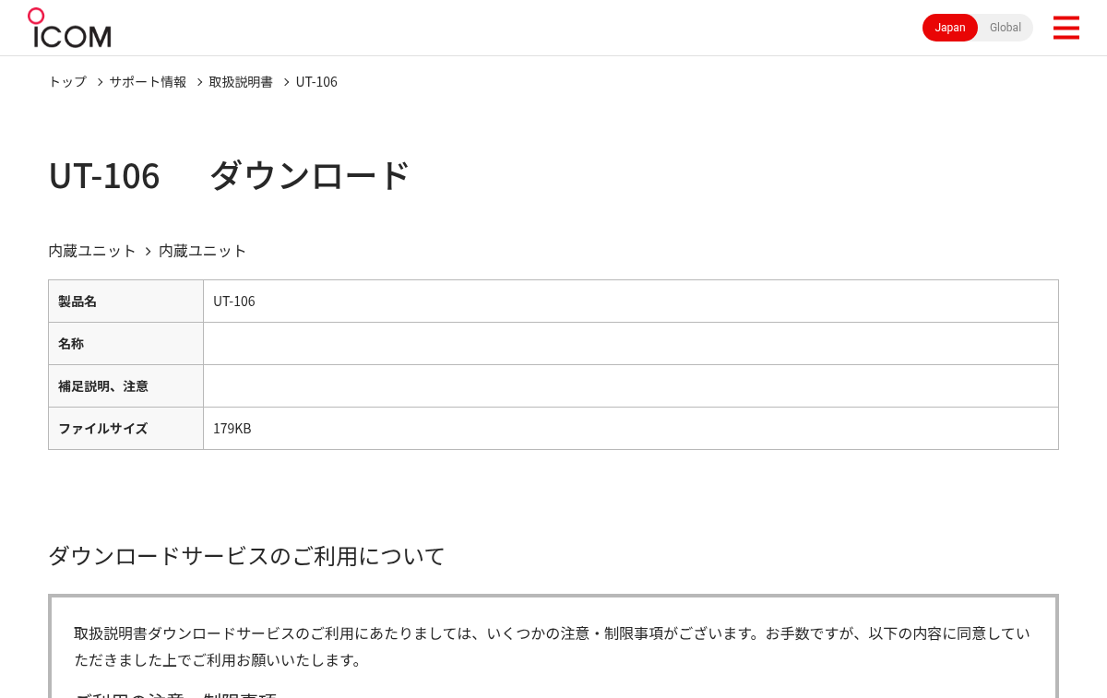The image size is (1107, 698).
Task: Click the UT-106 ダウンロード page heading
Action: click(x=229, y=175)
